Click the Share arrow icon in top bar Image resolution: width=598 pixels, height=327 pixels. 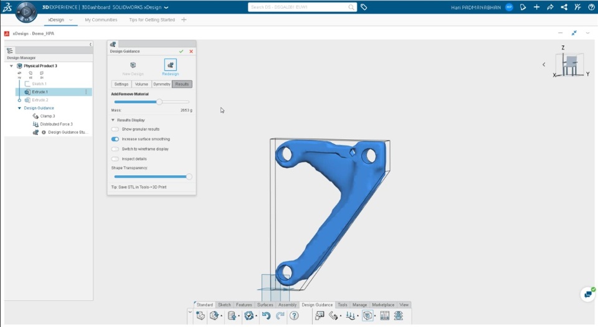coord(550,7)
